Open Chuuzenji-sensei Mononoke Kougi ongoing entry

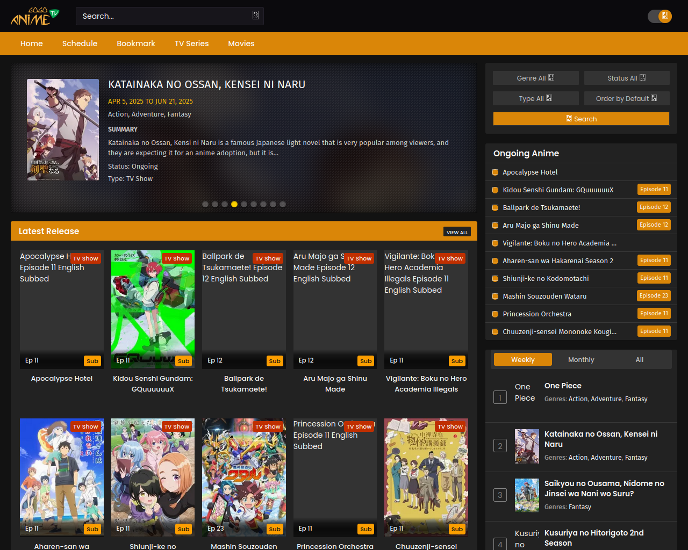click(560, 331)
